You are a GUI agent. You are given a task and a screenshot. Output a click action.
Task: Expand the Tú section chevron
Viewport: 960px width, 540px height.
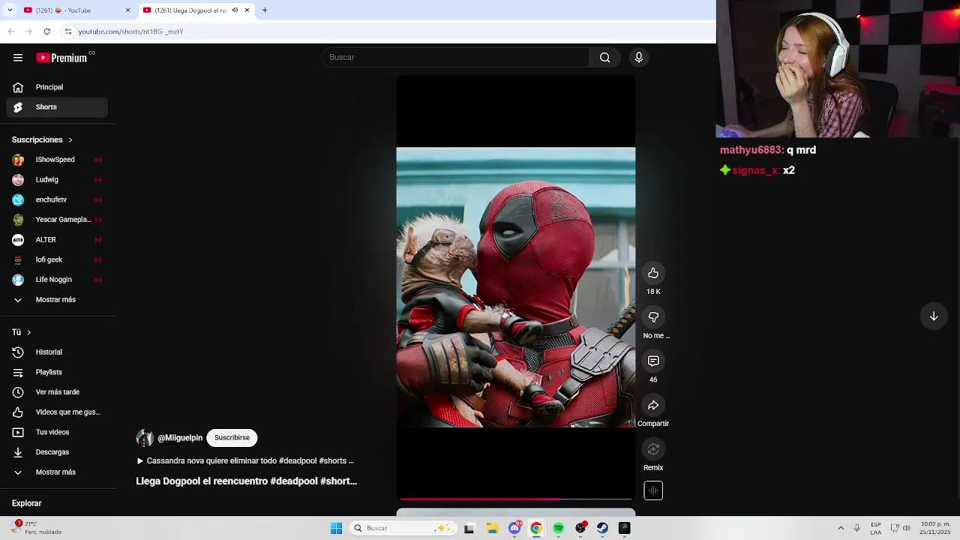point(29,332)
